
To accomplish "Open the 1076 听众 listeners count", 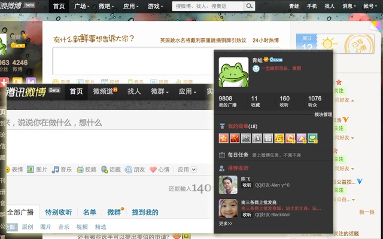I will click(315, 102).
